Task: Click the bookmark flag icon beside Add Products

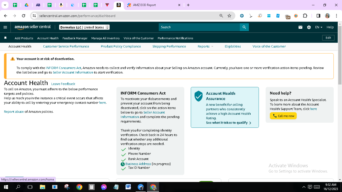Action: coord(5,38)
